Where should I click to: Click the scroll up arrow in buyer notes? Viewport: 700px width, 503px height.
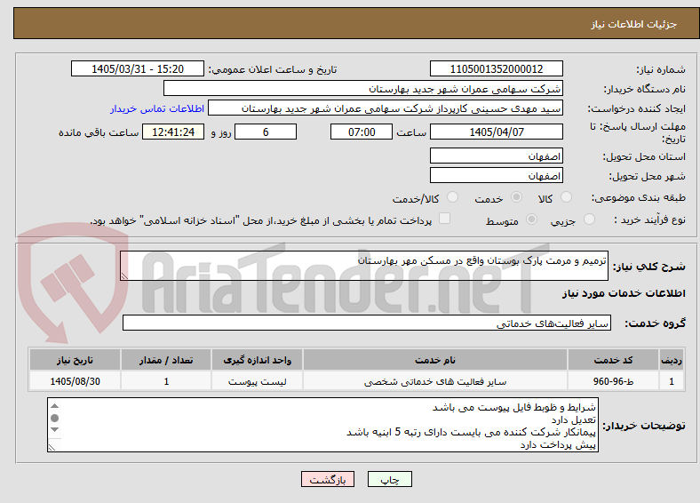54,405
